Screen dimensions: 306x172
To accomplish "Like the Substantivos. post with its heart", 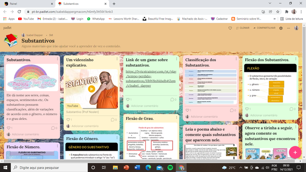I will coord(9,128).
